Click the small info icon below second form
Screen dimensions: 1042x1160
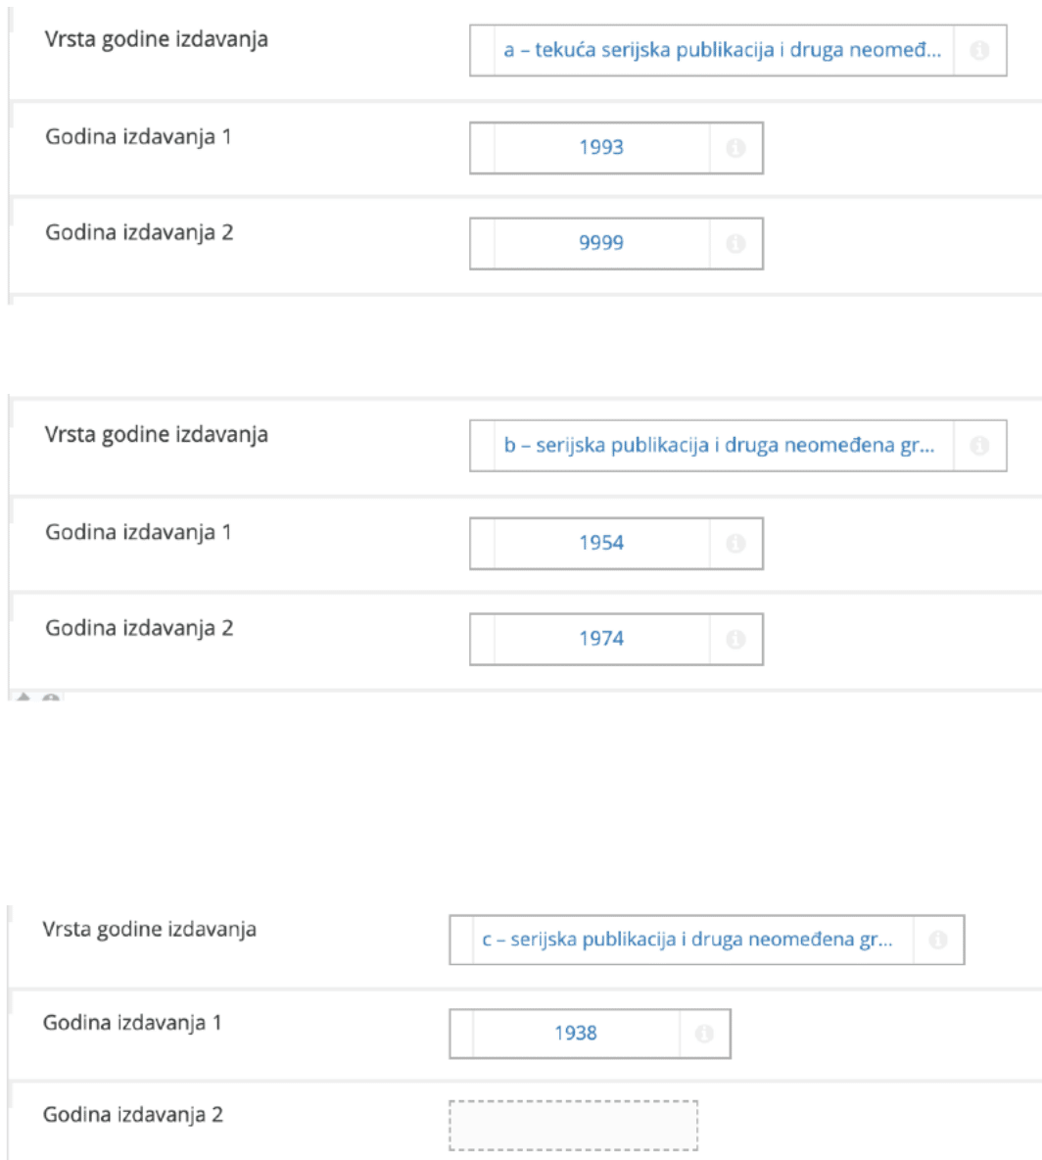(51, 699)
